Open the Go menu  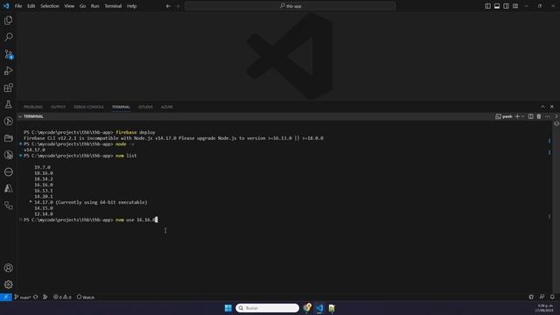[82, 6]
